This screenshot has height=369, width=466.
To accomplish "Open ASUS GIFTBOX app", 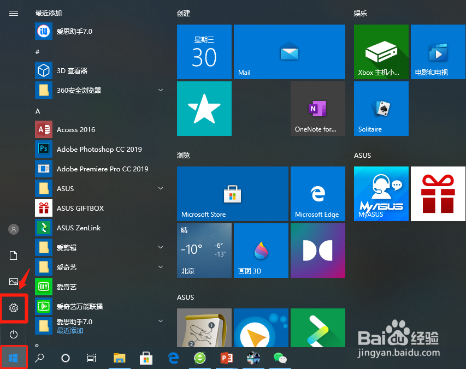I will point(99,208).
